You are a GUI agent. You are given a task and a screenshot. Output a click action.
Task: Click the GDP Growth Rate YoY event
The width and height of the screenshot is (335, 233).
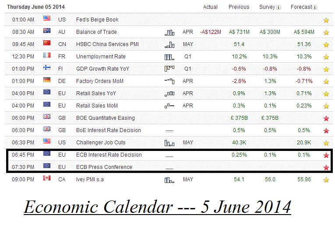(102, 69)
